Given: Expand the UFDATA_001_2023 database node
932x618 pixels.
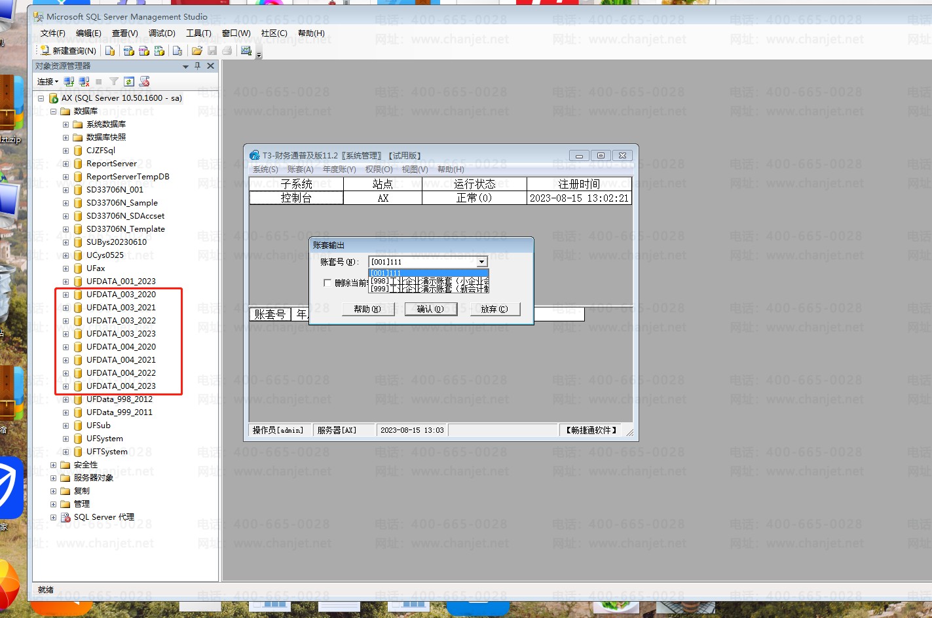Looking at the screenshot, I should [x=65, y=282].
